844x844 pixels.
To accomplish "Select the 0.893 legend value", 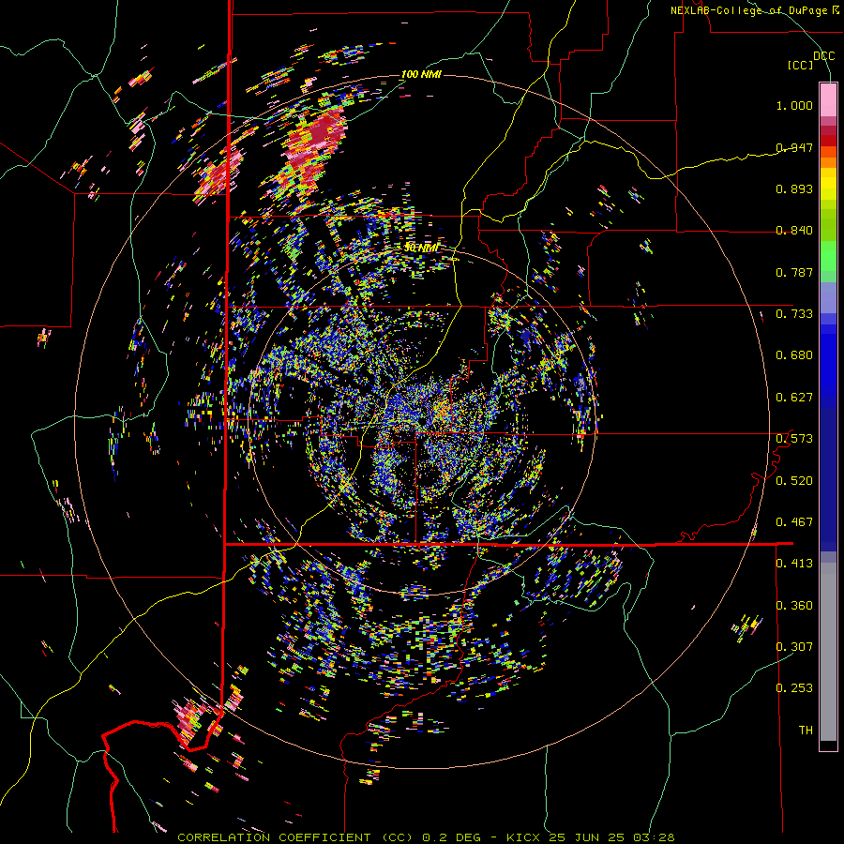I will click(x=794, y=188).
